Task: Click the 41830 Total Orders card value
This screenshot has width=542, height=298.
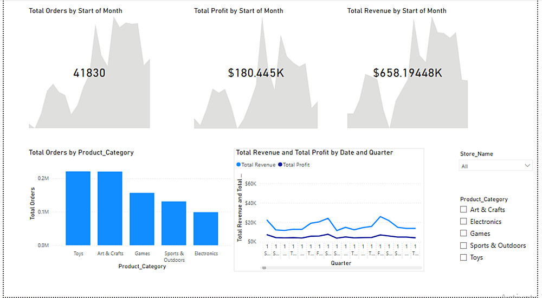Action: 89,73
